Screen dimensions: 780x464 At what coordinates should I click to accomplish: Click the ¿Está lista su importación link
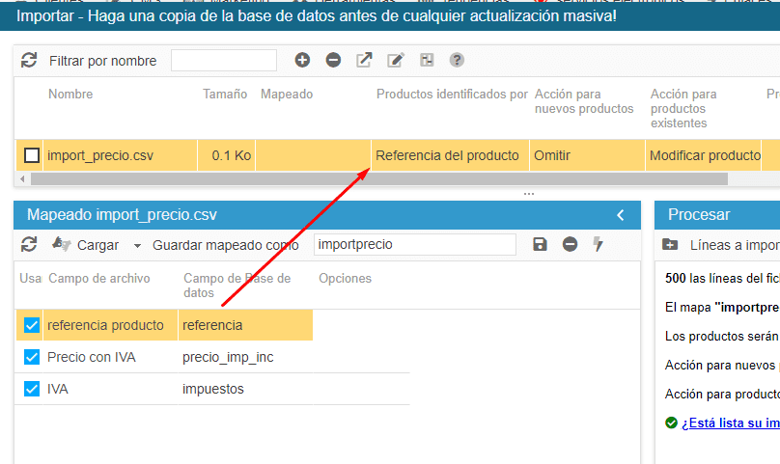pyautogui.click(x=730, y=423)
